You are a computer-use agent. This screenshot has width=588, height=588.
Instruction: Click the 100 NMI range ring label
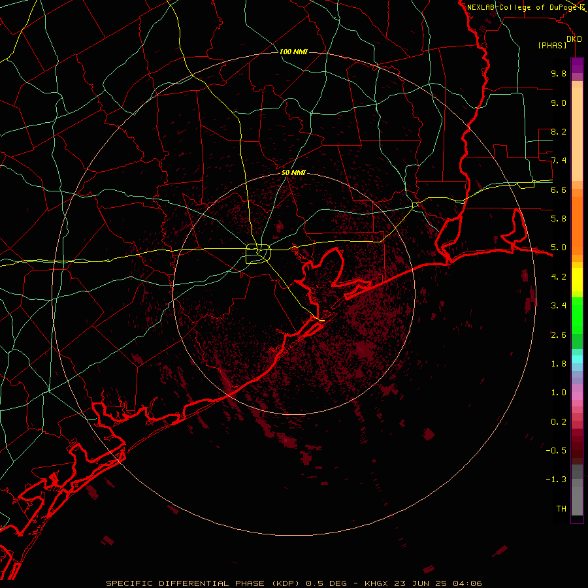point(293,52)
